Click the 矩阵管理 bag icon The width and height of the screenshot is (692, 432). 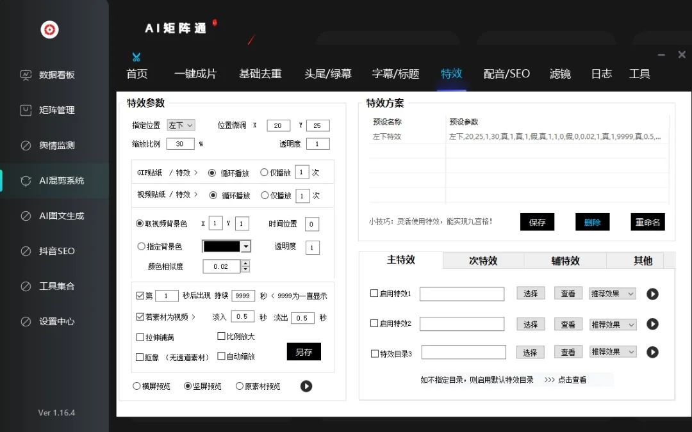click(x=26, y=110)
